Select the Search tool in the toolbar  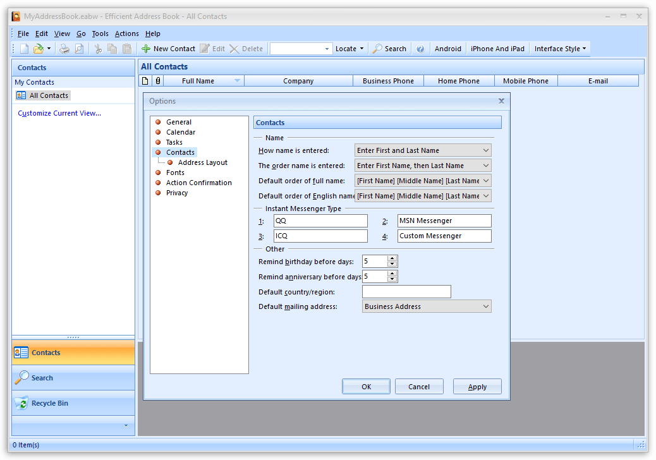[x=389, y=48]
